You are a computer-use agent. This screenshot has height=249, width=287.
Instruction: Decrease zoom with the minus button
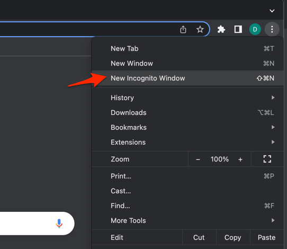click(198, 159)
